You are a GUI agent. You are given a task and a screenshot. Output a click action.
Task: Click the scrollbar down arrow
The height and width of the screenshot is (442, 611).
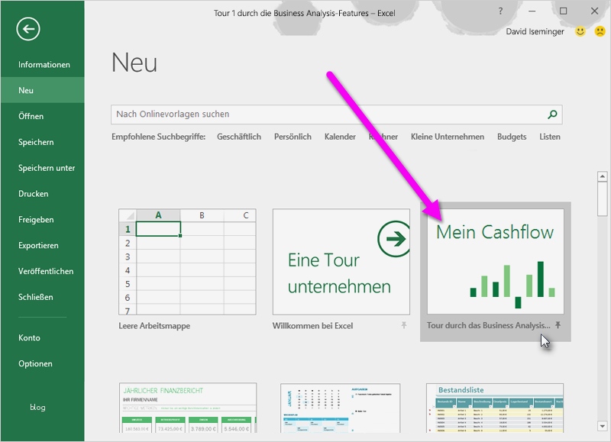(602, 427)
